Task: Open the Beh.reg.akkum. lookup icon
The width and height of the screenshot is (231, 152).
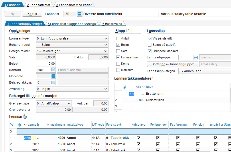Action: pos(53,82)
